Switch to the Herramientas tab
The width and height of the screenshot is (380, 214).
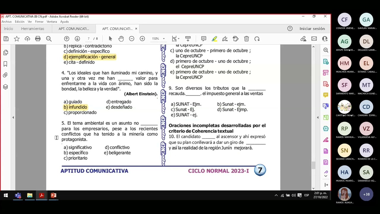tap(33, 29)
